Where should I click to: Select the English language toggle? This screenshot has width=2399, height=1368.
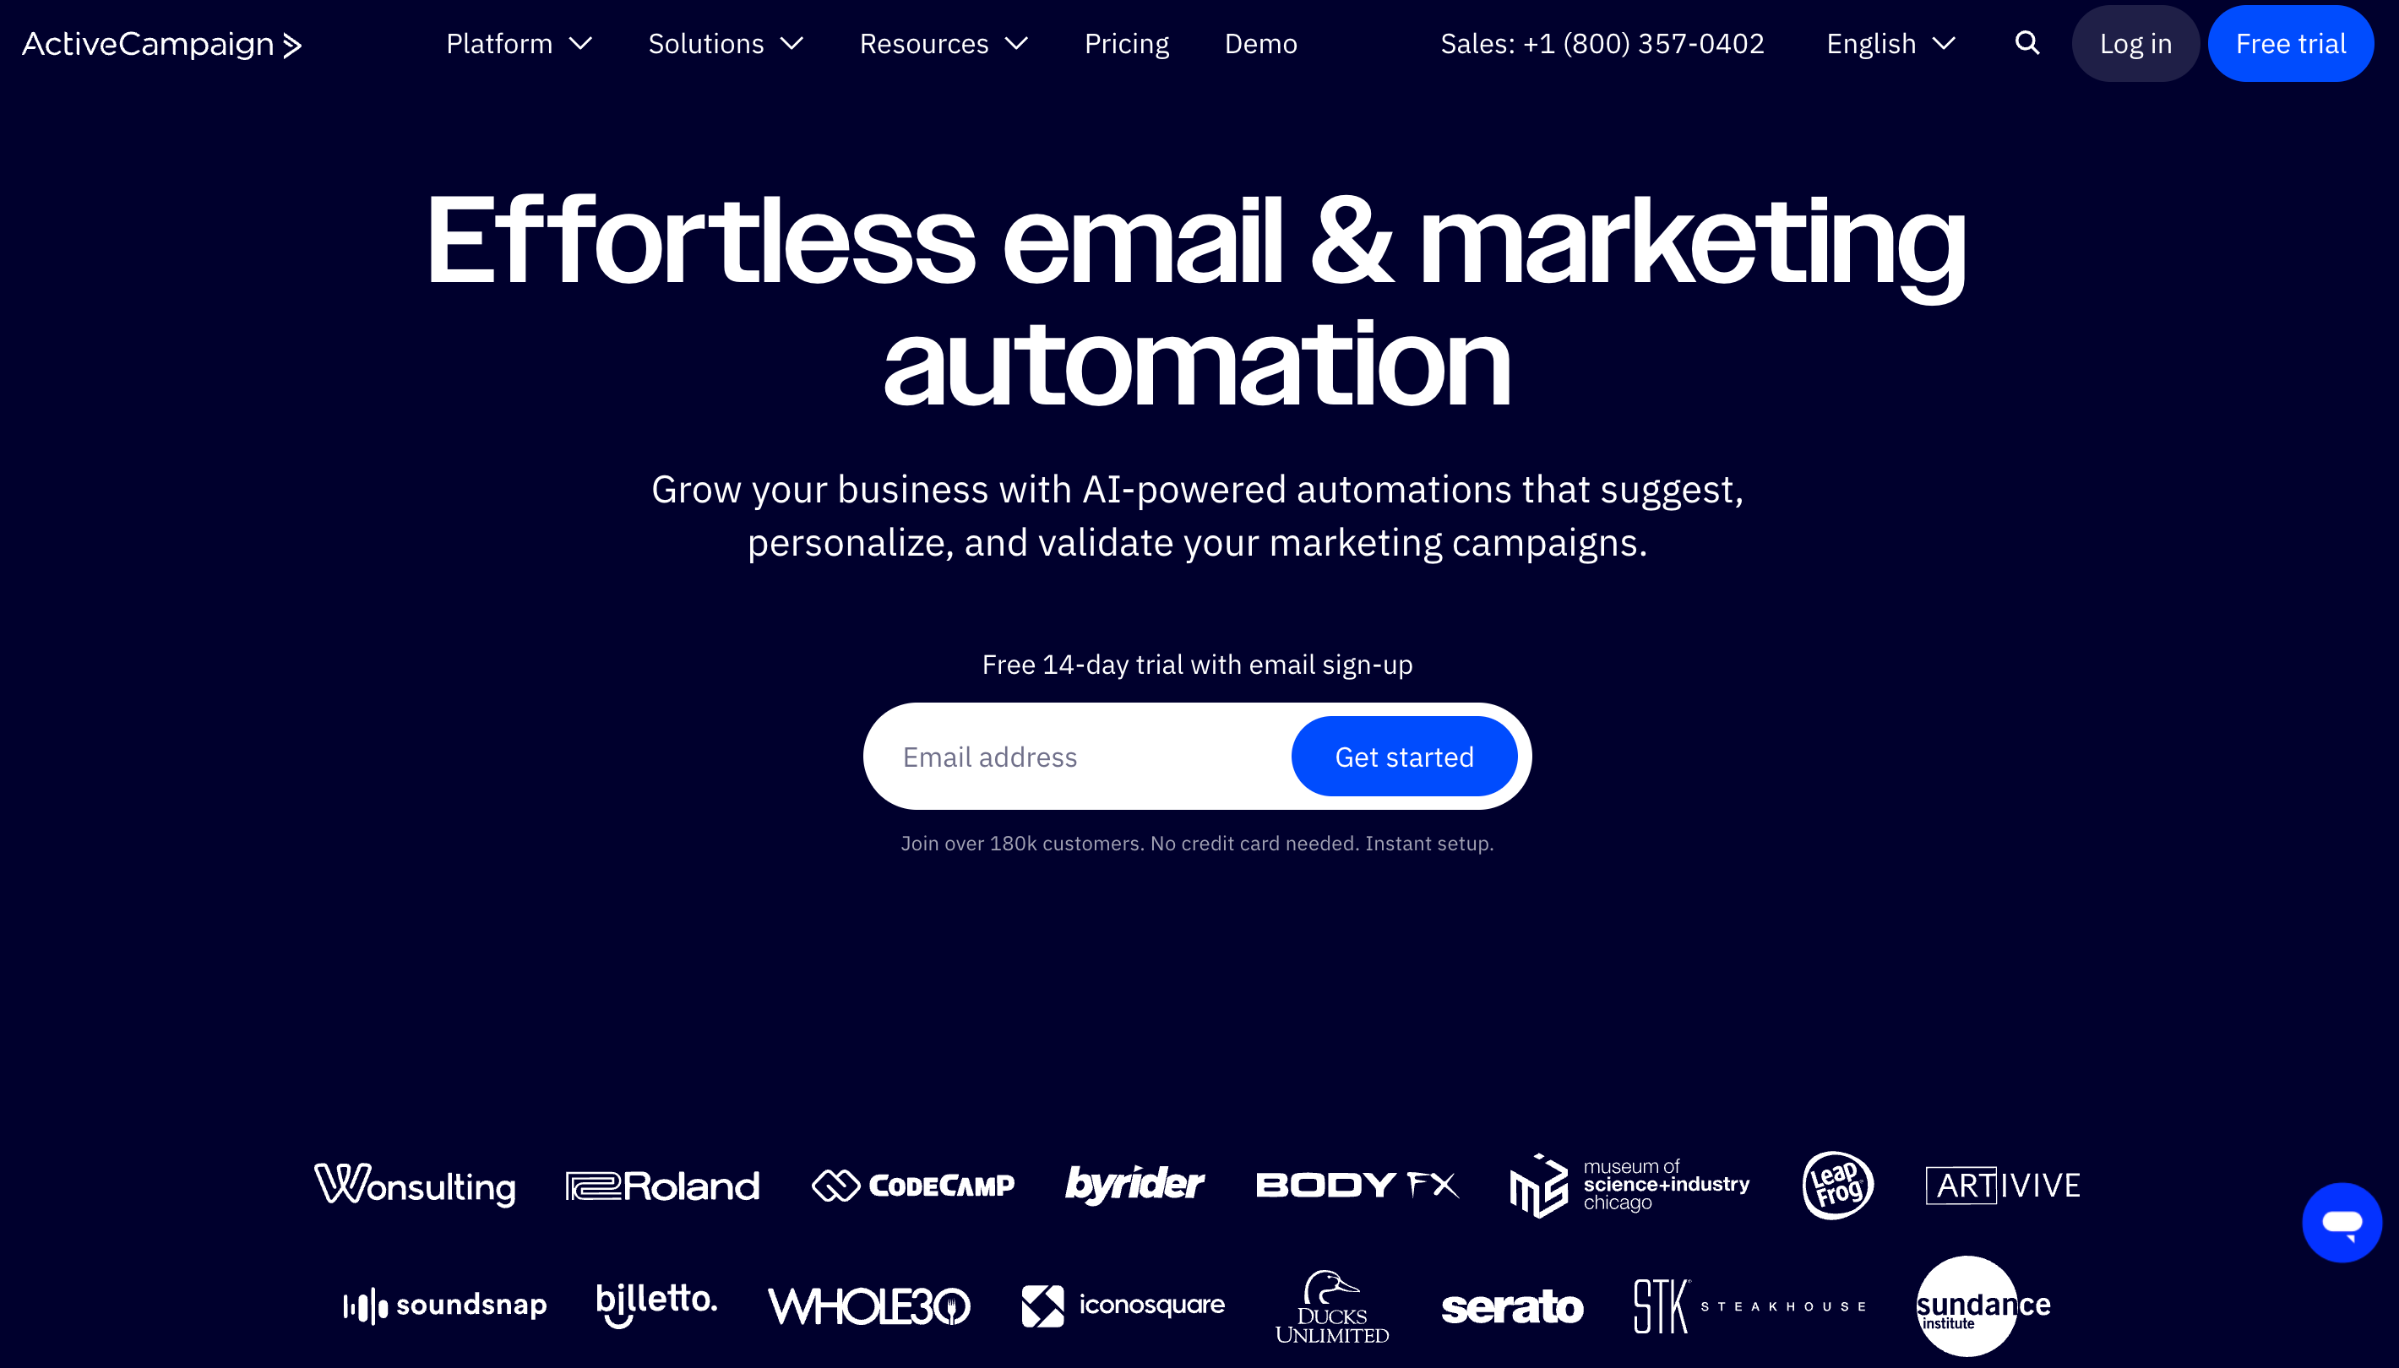coord(1891,43)
